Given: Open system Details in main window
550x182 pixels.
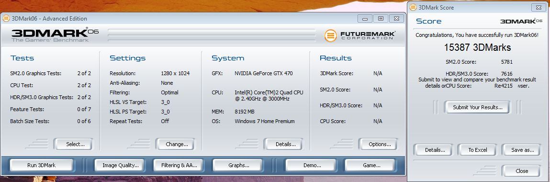Looking at the screenshot, I should (283, 144).
